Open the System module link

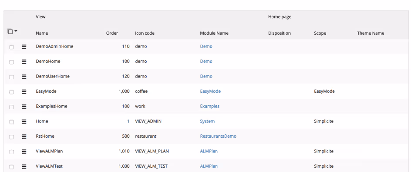pyautogui.click(x=207, y=121)
